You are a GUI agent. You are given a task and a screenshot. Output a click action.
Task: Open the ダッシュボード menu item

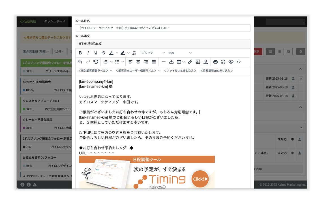click(54, 22)
